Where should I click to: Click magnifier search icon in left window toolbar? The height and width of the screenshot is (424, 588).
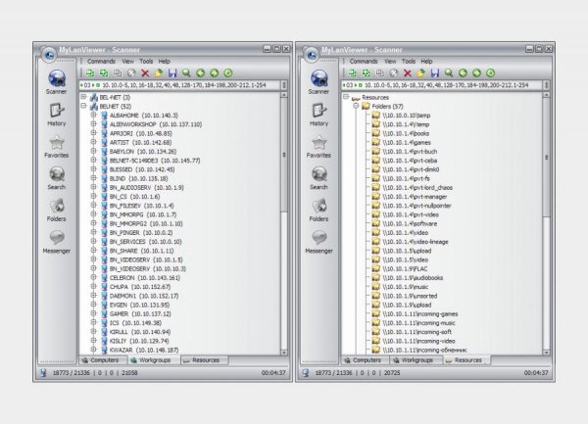click(186, 73)
